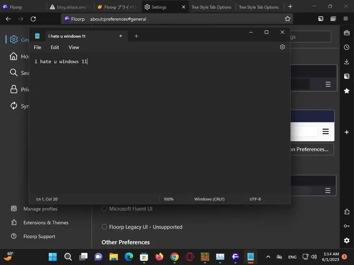
Task: Switch to the Floorp tab
Action: (24, 7)
